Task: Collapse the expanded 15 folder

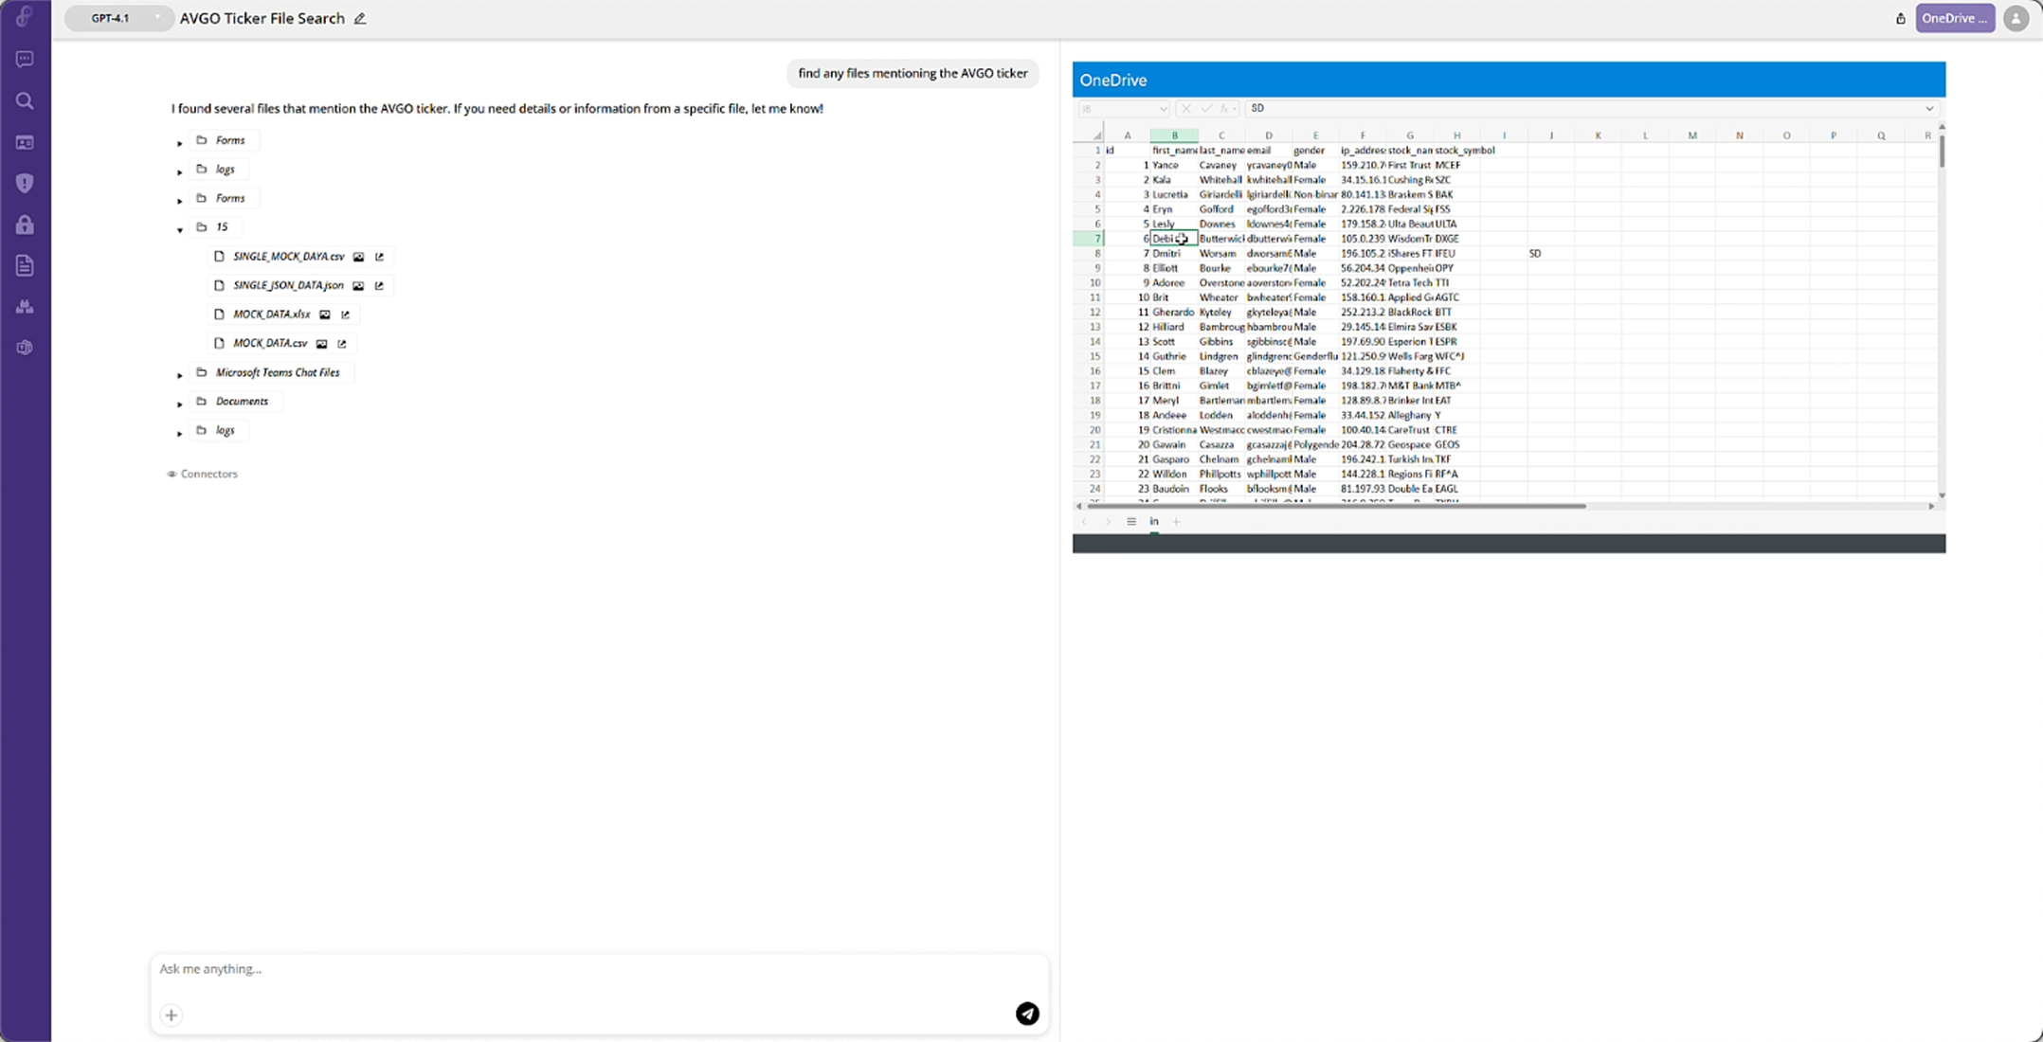Action: tap(179, 229)
